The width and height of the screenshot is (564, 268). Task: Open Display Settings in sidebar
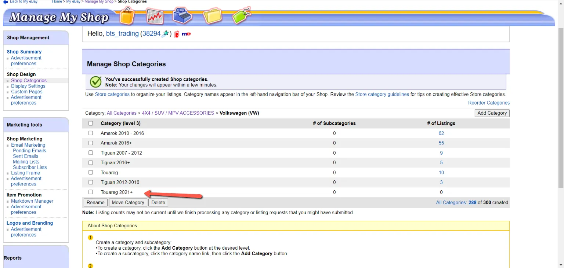pos(28,86)
